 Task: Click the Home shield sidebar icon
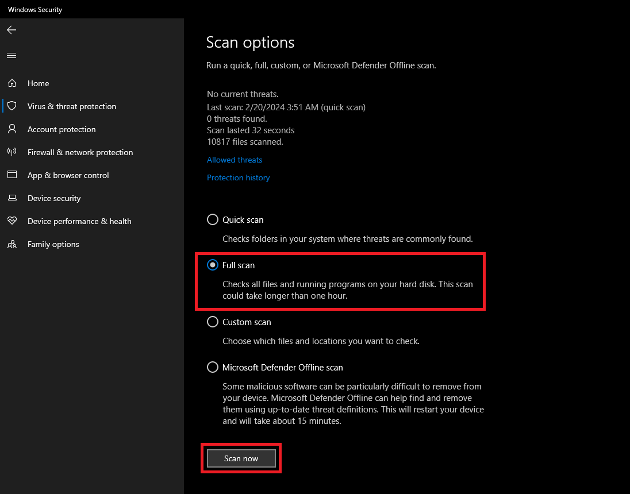point(11,83)
